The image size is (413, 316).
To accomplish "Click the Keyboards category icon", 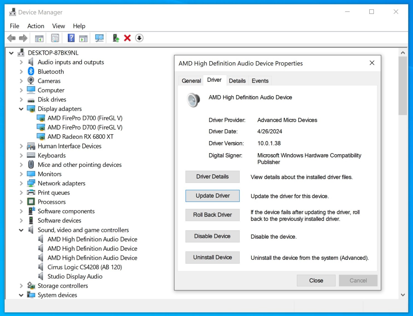I will pyautogui.click(x=31, y=155).
